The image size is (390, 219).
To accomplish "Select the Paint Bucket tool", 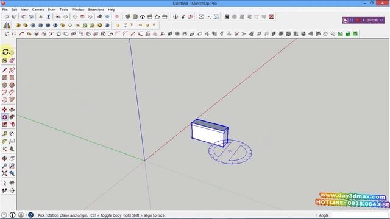I will tap(4, 61).
